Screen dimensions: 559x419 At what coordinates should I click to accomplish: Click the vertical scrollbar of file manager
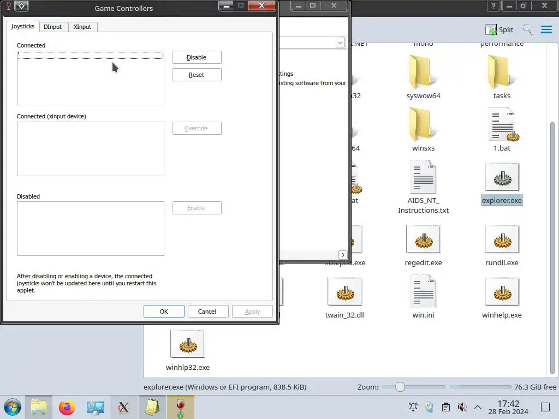pos(552,248)
